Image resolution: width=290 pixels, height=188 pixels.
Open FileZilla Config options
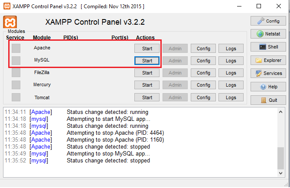click(203, 73)
